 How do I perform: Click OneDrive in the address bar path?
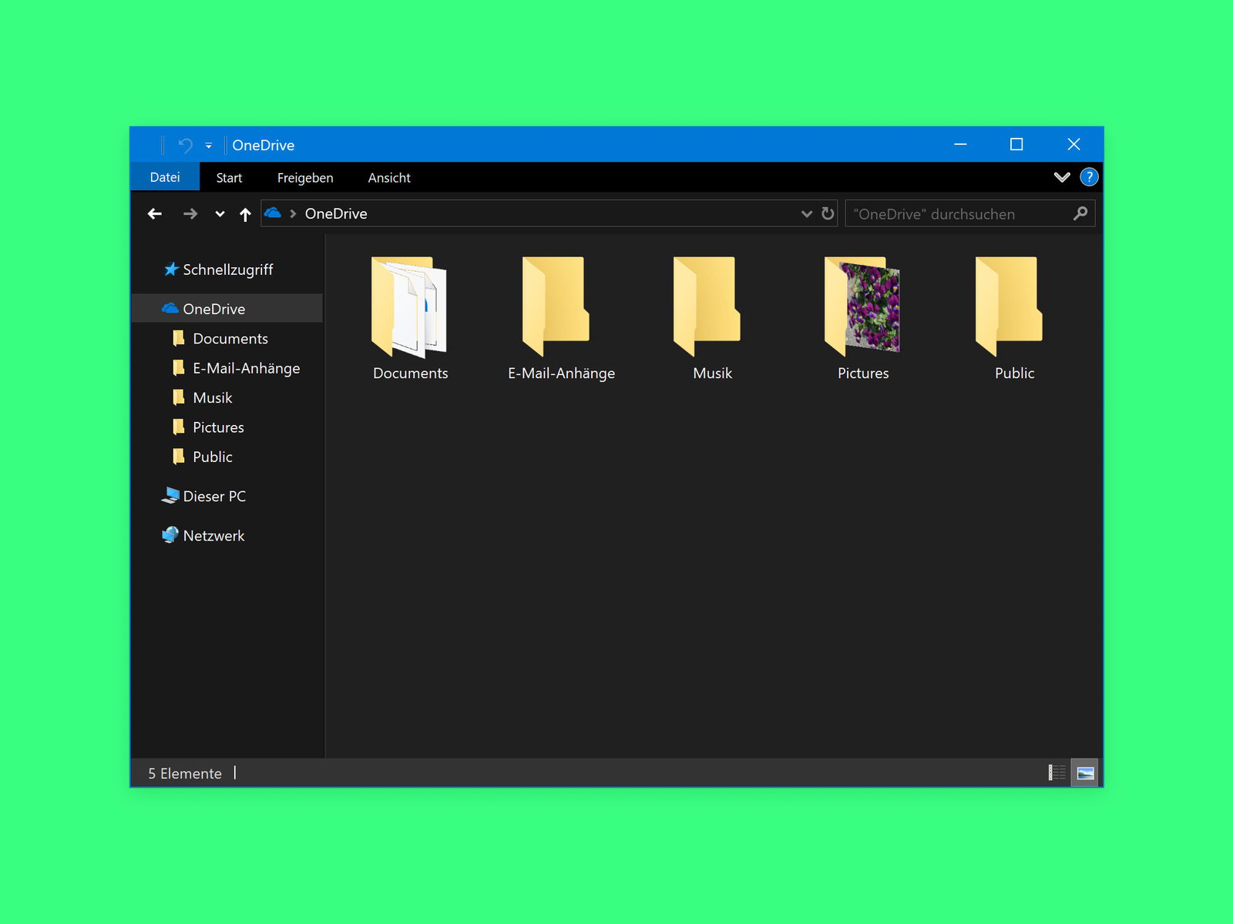[x=336, y=214]
